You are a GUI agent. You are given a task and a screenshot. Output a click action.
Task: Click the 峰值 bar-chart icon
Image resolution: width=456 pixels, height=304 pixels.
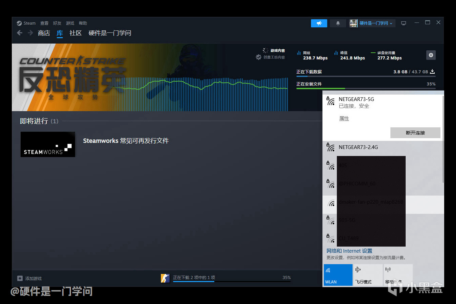(x=336, y=53)
